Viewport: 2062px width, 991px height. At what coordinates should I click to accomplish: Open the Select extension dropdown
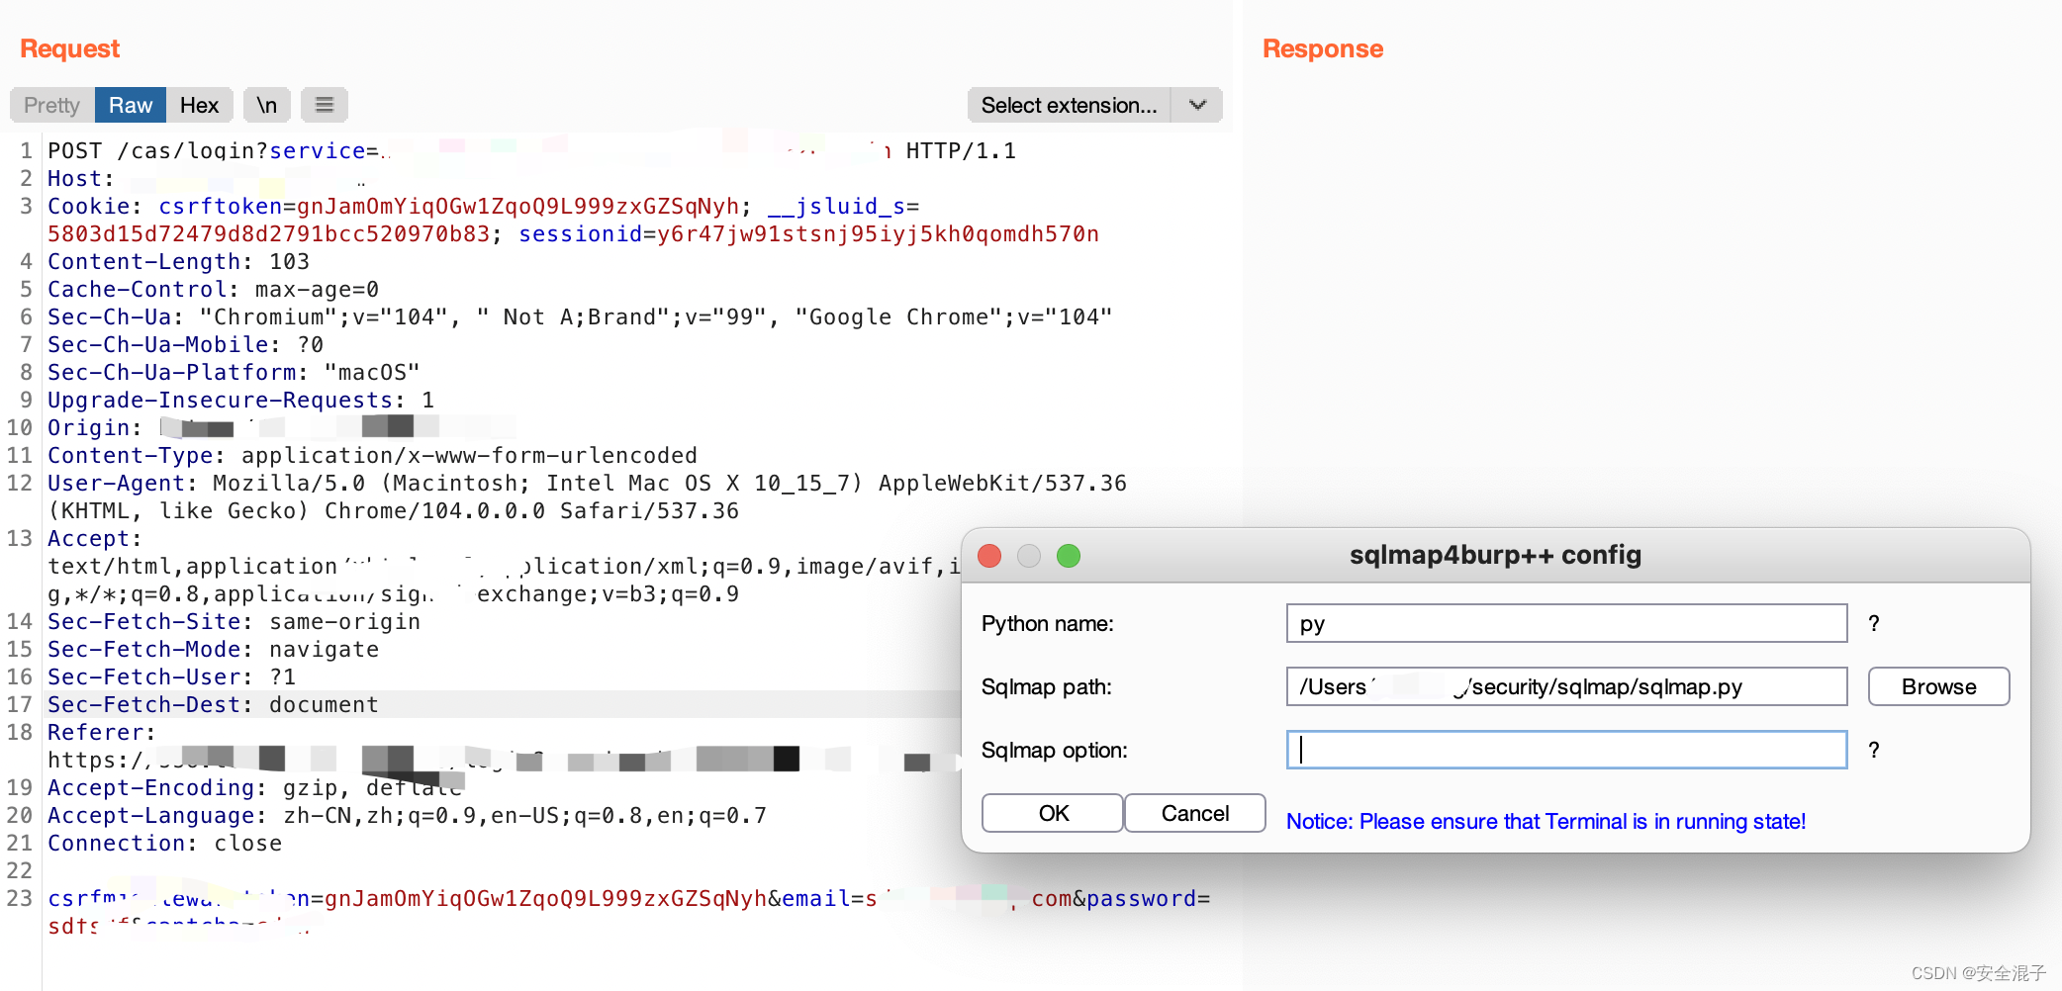(1070, 105)
